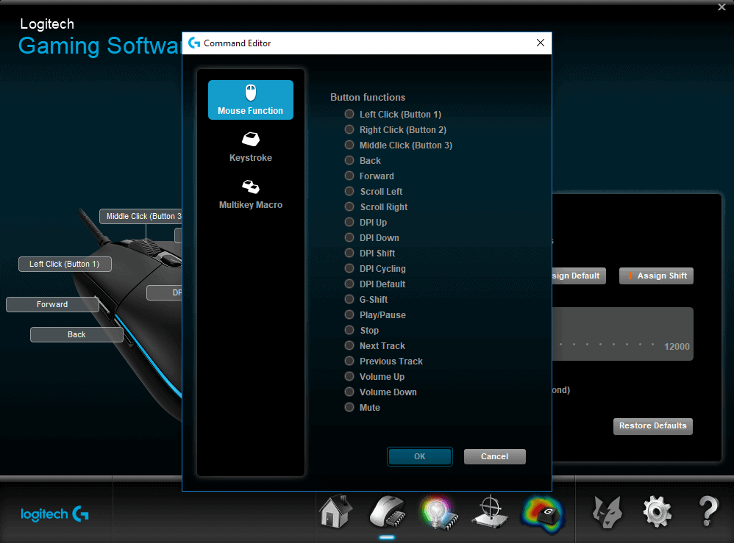
Task: Close the Command Editor dialog
Action: click(x=540, y=43)
